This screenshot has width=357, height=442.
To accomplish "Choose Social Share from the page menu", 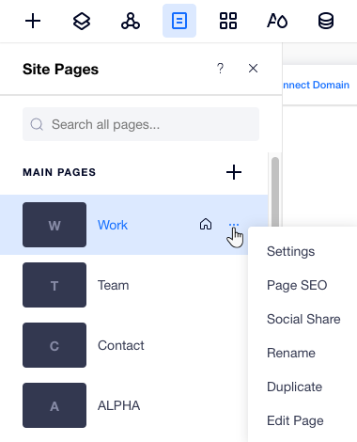I will pos(303,319).
